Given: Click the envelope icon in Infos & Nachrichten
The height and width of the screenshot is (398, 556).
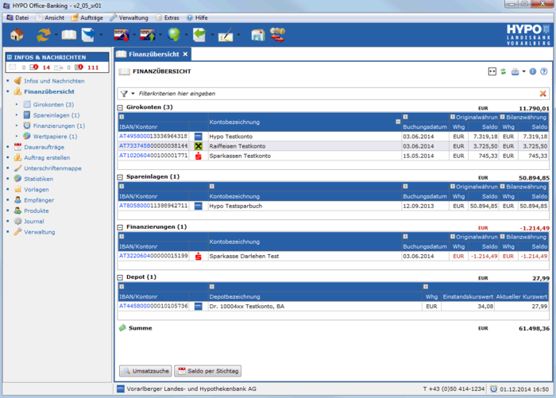Looking at the screenshot, I should tap(13, 67).
